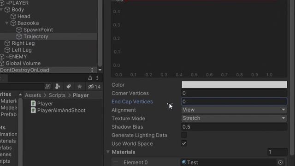The image size is (295, 166).
Task: Select SpawnPoint in the hierarchy
Action: [x=38, y=30]
